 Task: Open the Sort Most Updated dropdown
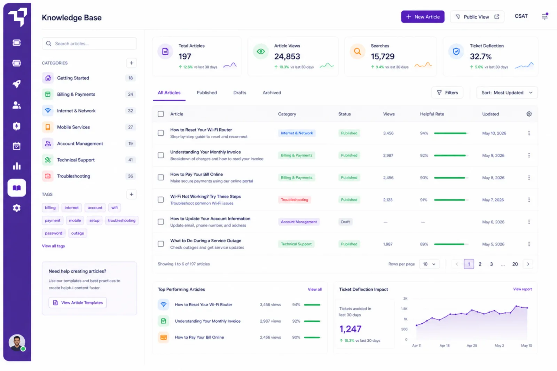point(507,93)
